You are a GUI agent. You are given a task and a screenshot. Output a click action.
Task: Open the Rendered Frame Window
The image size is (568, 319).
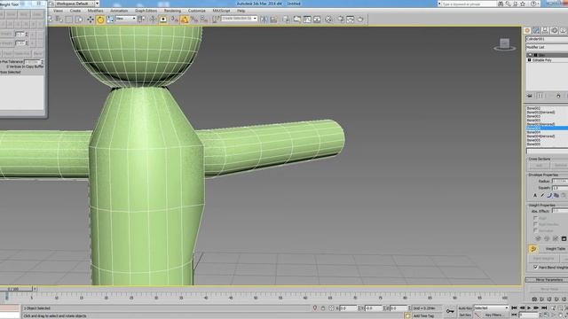(x=351, y=19)
